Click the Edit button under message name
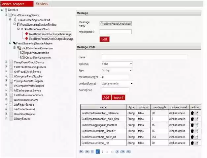The height and width of the screenshot is (158, 207). click(x=104, y=39)
